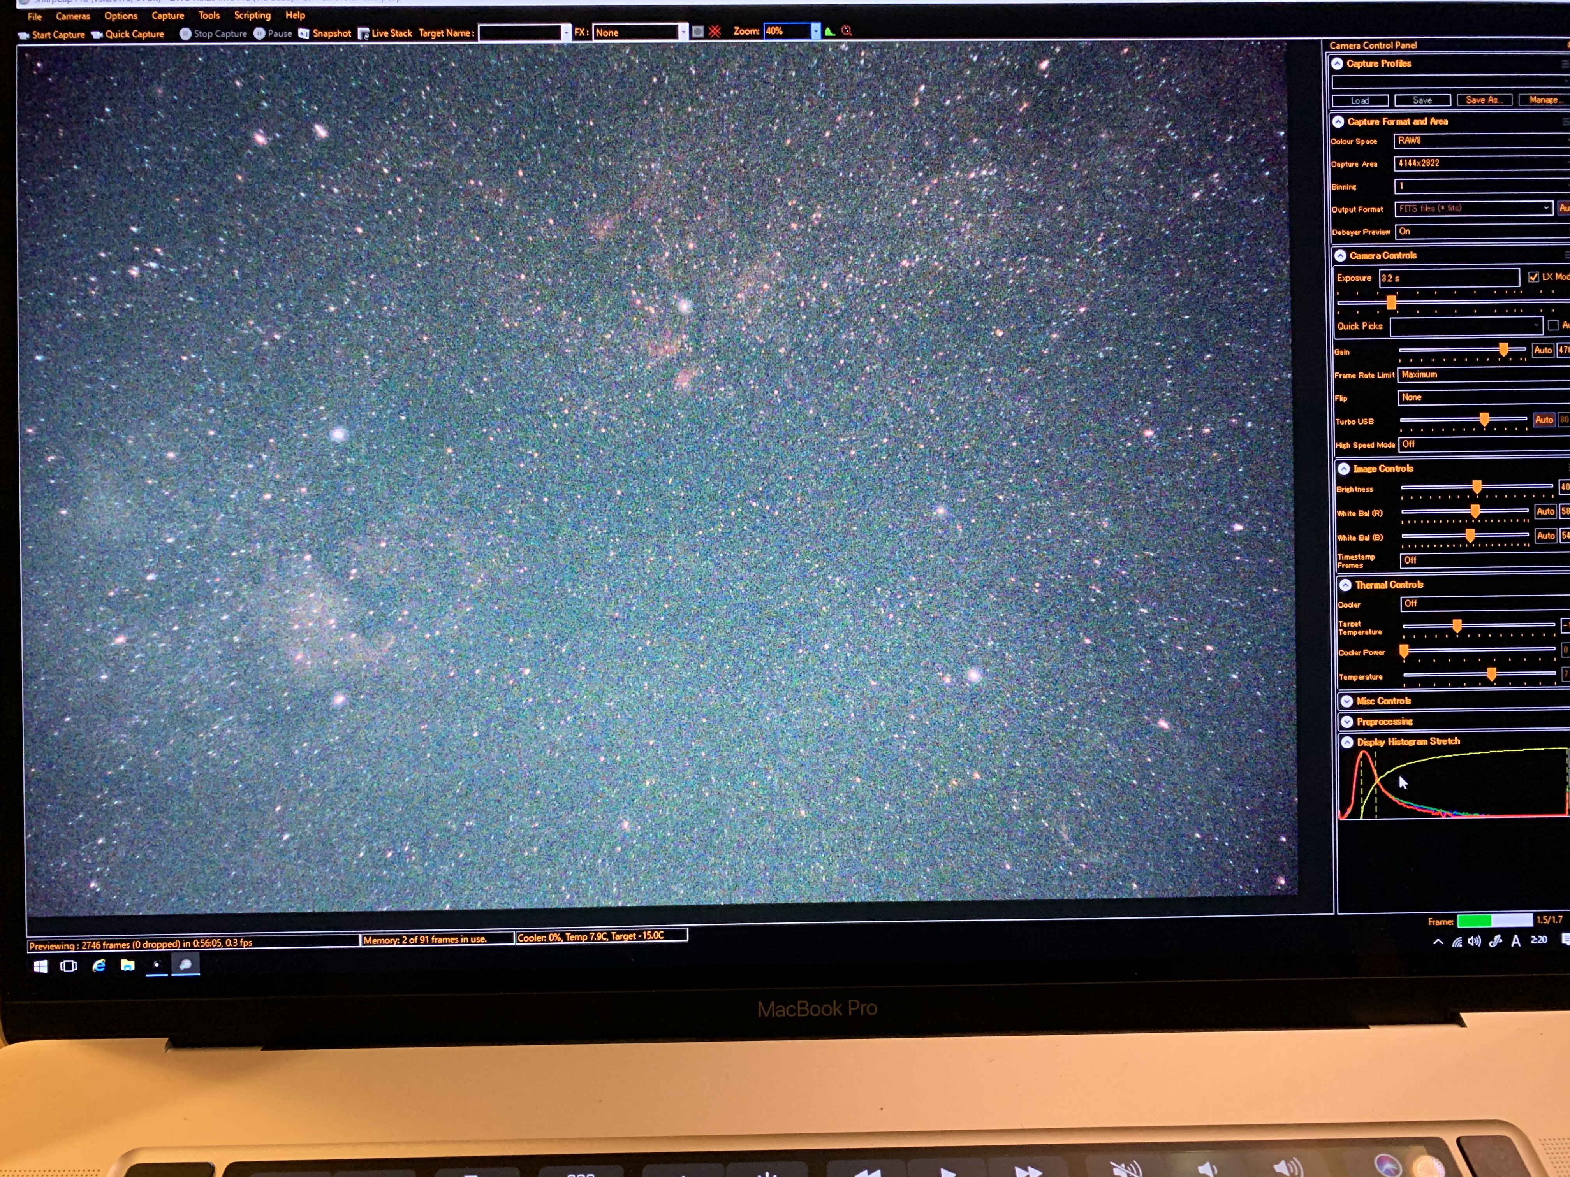
Task: Click the FX selection area square icon
Action: pyautogui.click(x=698, y=31)
